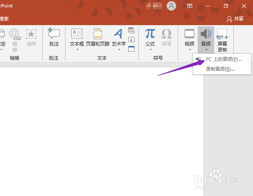
Task: Insert object icon in text group
Action: pos(131,49)
